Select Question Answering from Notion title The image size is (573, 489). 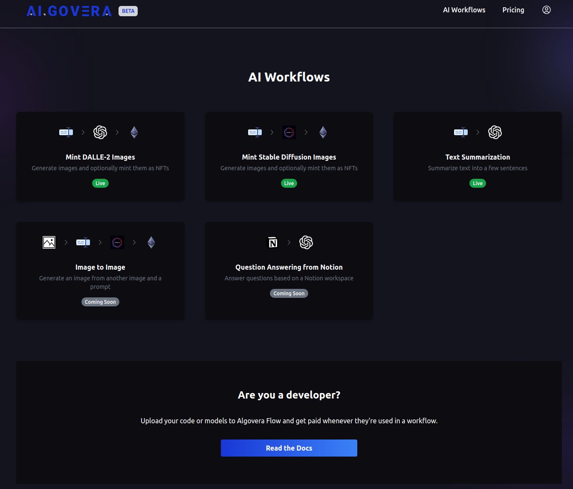point(289,267)
